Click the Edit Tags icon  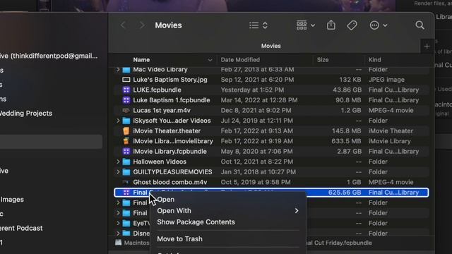click(x=352, y=25)
